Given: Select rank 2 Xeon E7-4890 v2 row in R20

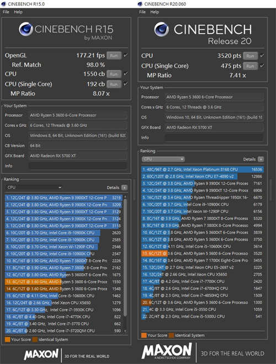Looking at the screenshot, I should 203,176.
